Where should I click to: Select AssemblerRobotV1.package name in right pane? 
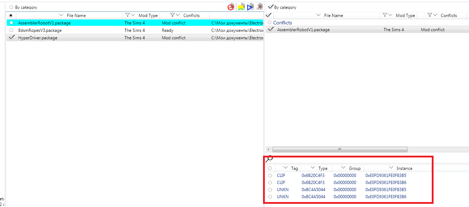(x=303, y=30)
